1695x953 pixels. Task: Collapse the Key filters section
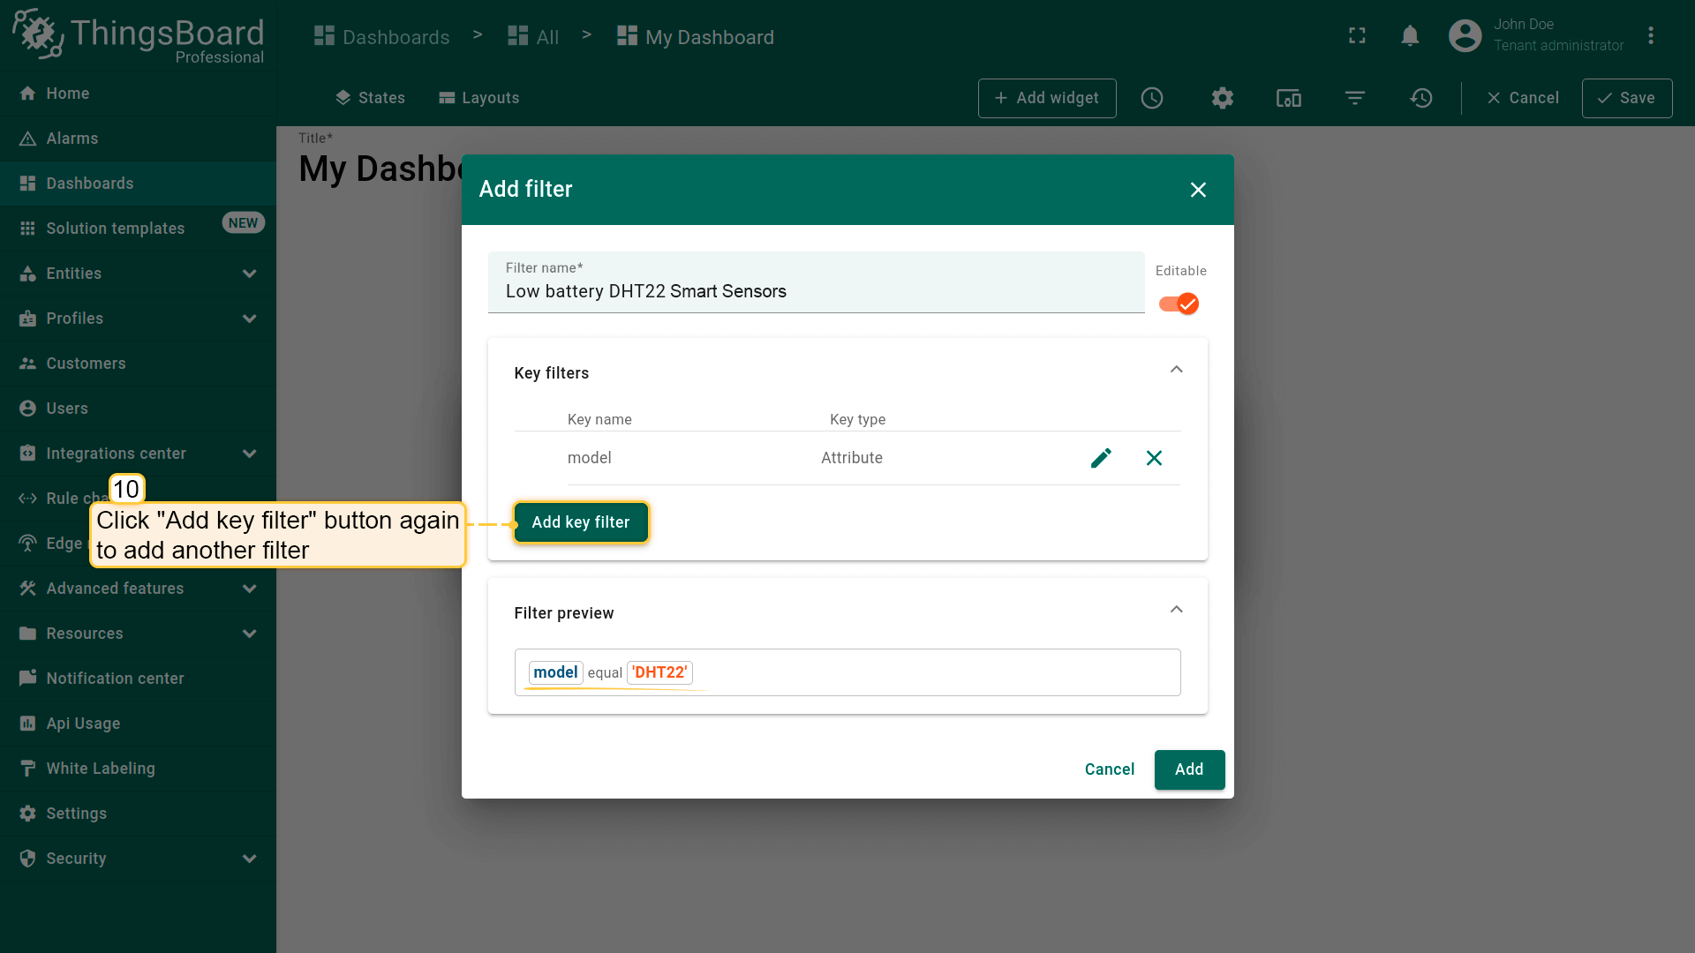tap(1176, 371)
